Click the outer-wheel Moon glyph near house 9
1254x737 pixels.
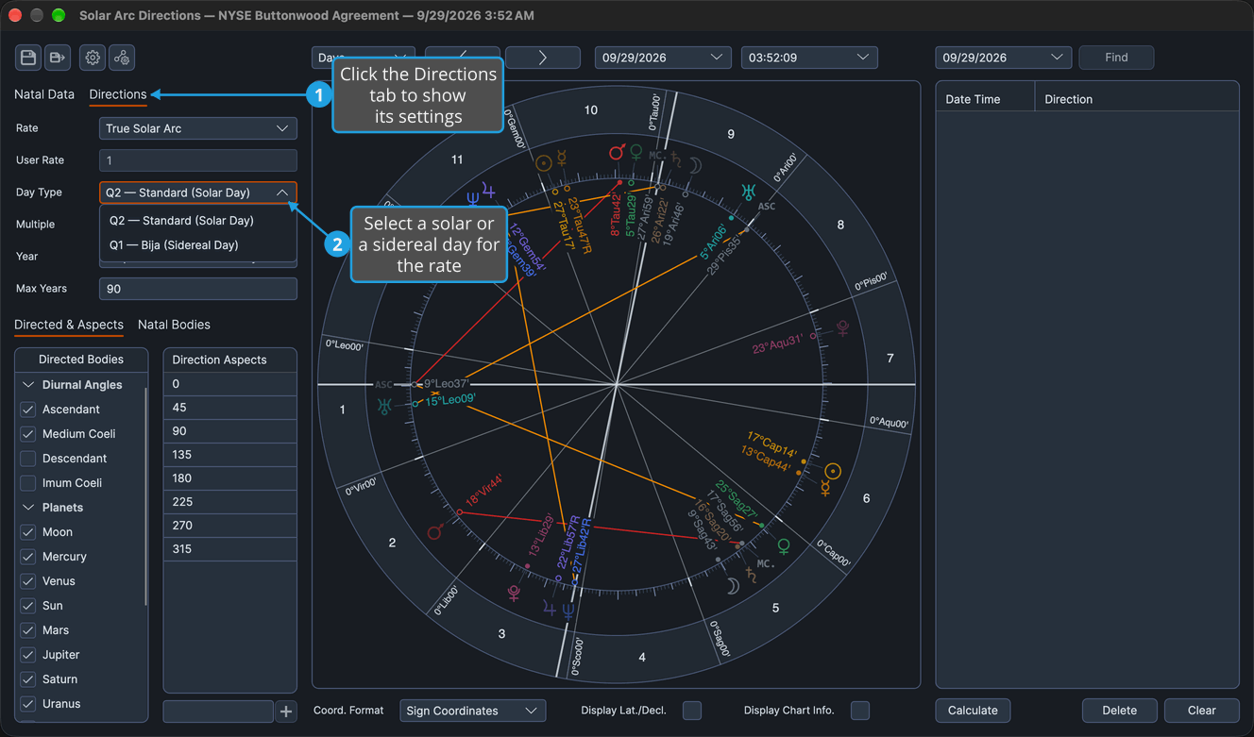(x=694, y=165)
